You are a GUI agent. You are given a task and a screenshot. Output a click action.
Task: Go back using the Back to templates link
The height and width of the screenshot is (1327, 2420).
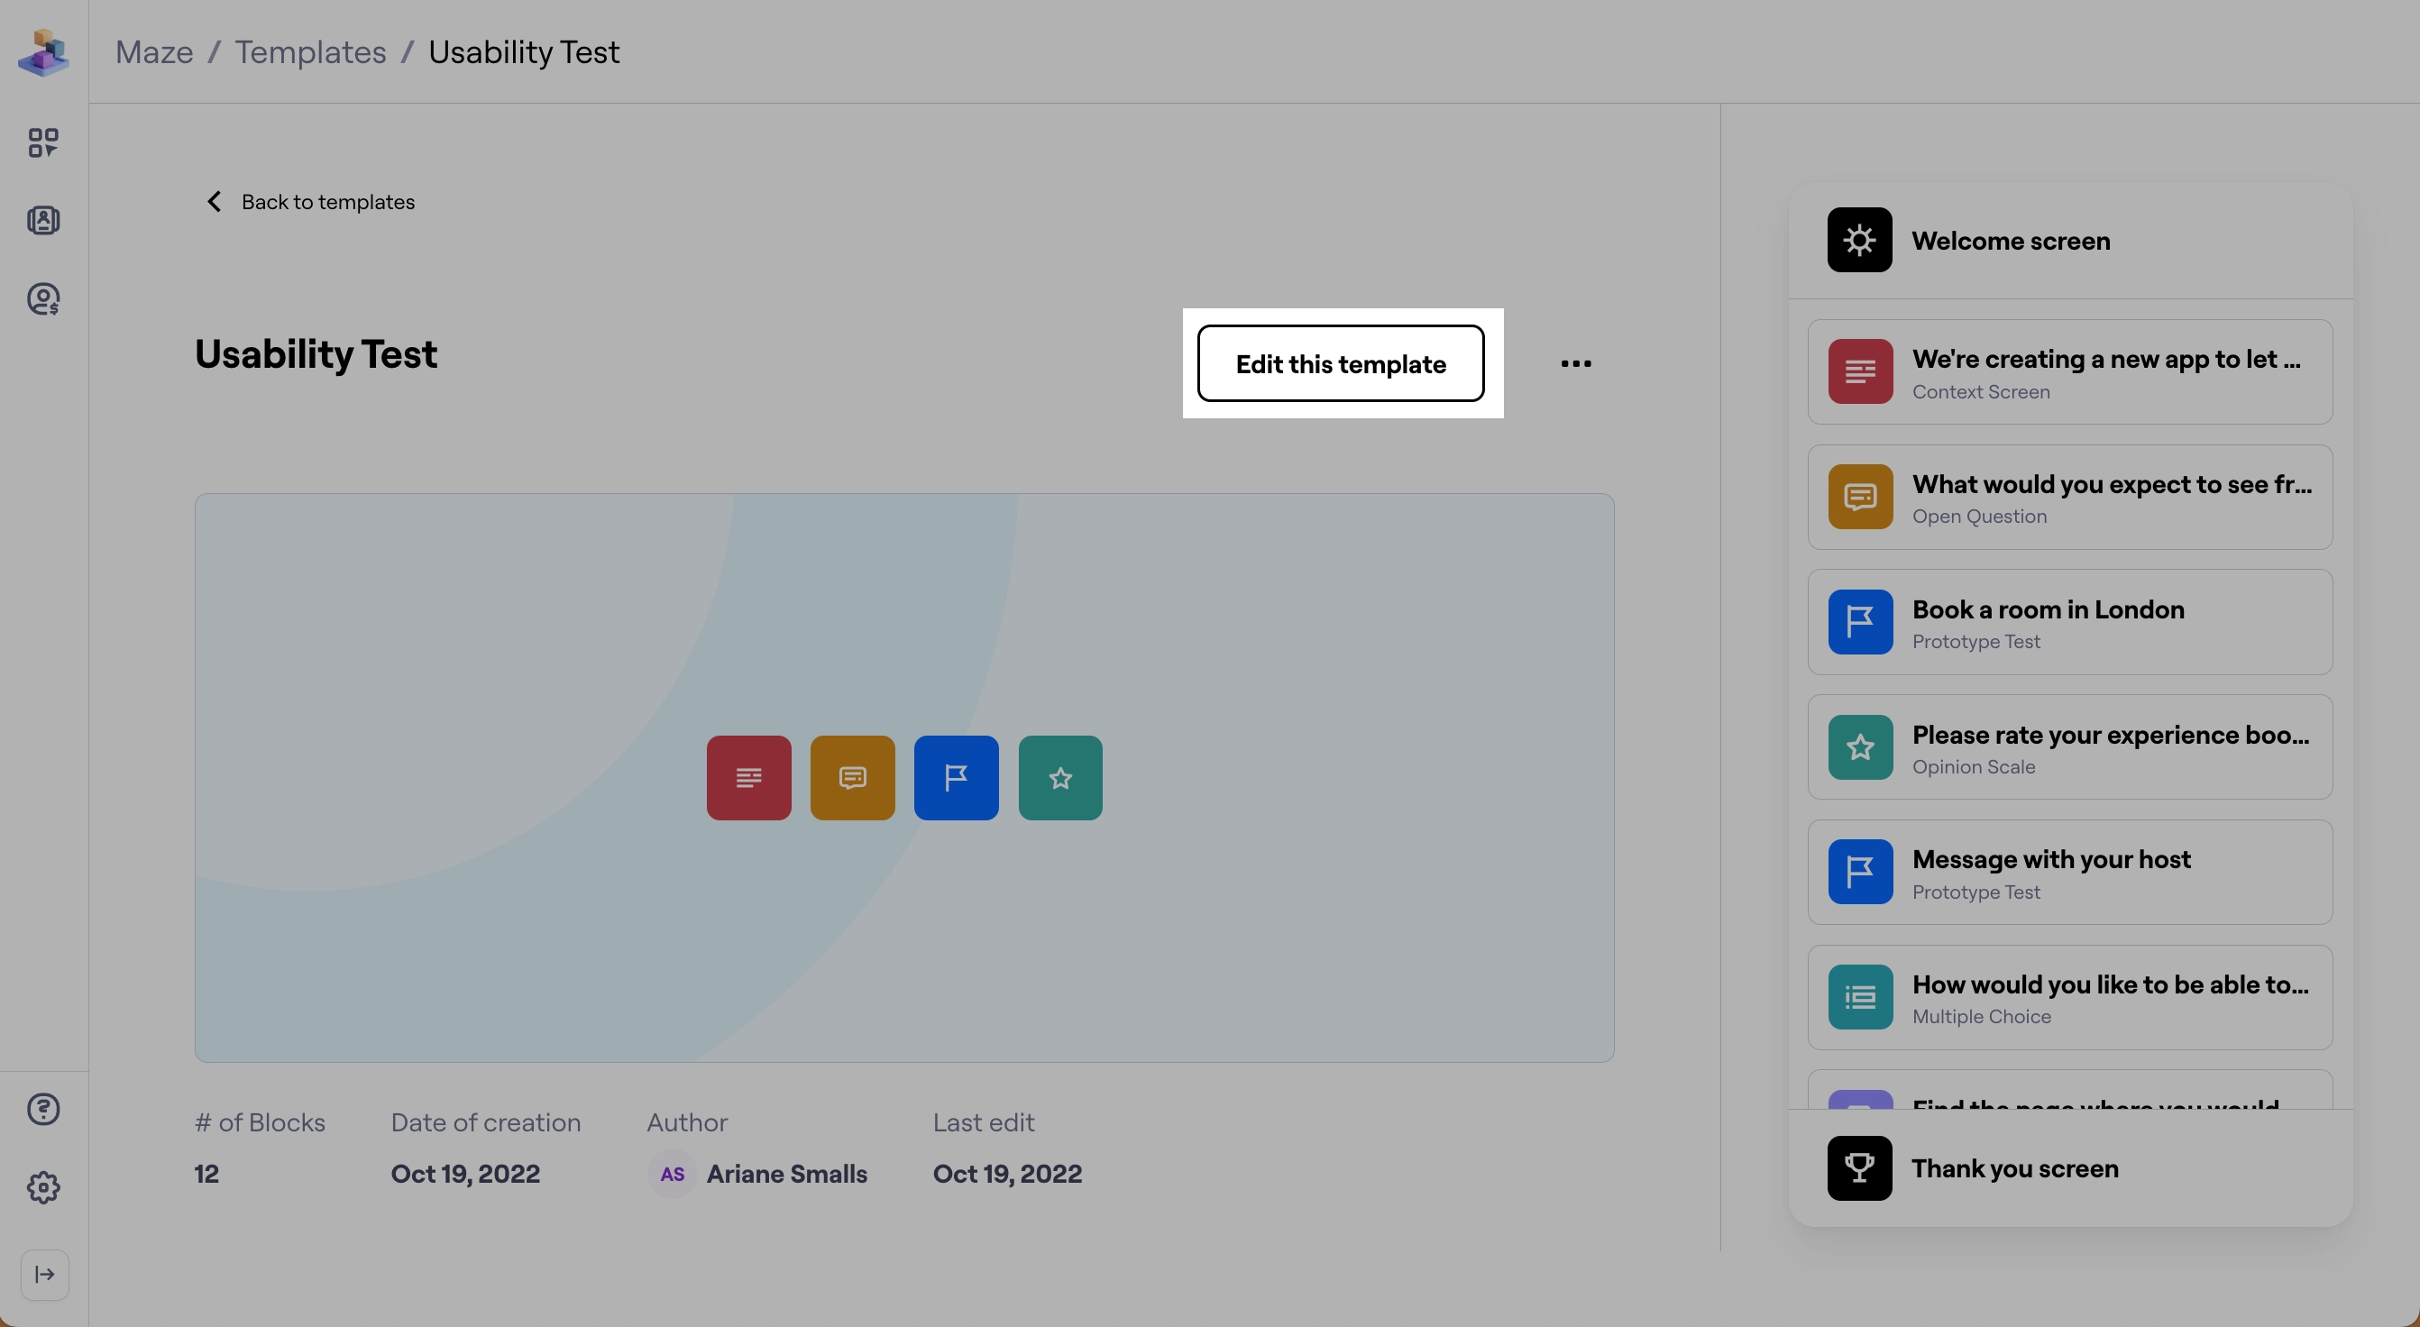point(309,201)
